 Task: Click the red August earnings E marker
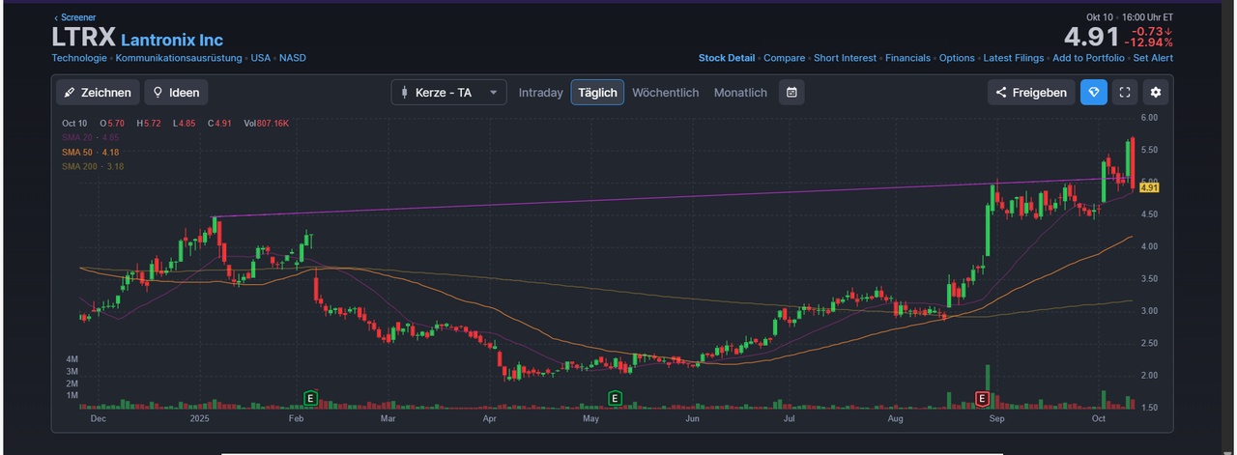tap(982, 398)
